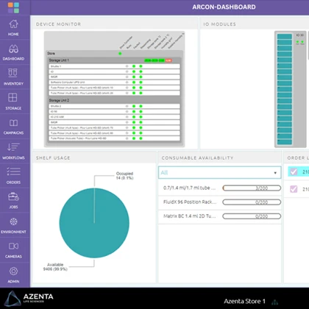309x309 pixels.
Task: Select the IO 210 AIM device row
Action: coord(114,117)
